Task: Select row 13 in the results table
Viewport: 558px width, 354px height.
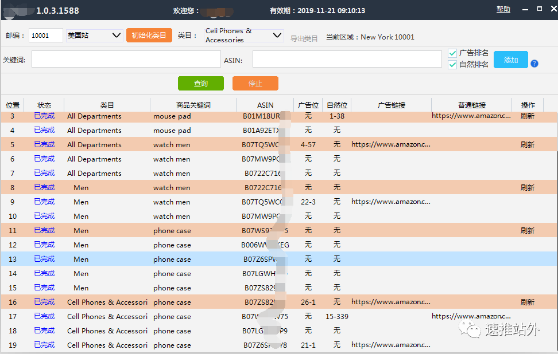Action: click(172, 259)
